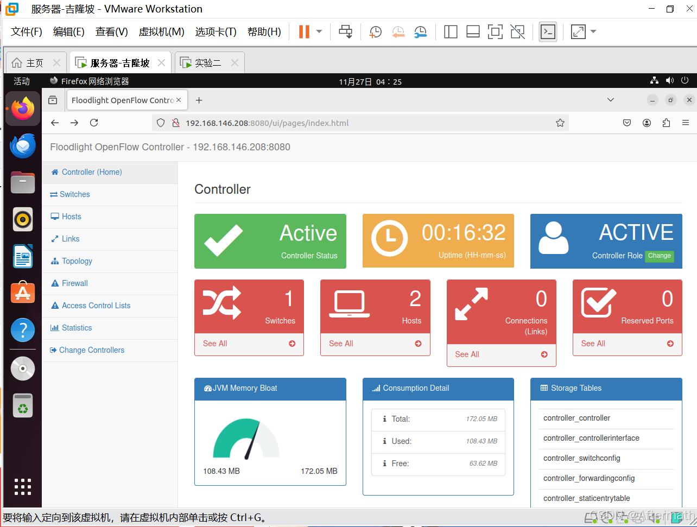Open the Help icon in the dock

(23, 329)
